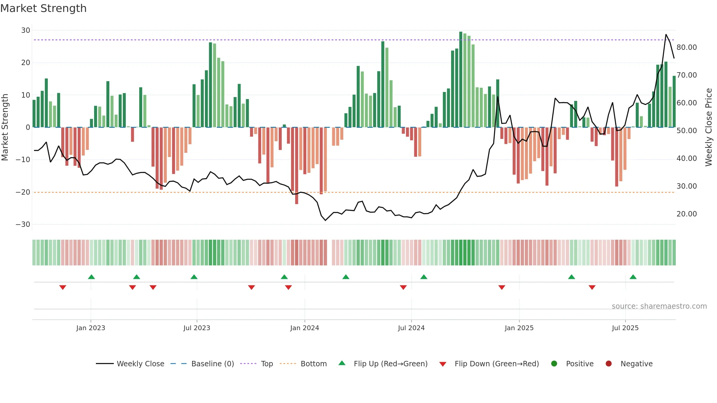717x403 pixels.
Task: Click the −20 tick on the left axis
Action: coord(23,192)
